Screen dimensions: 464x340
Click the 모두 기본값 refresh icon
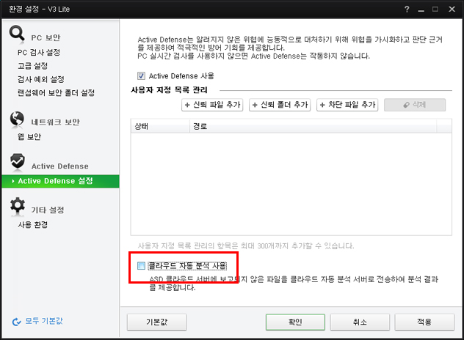coord(17,322)
